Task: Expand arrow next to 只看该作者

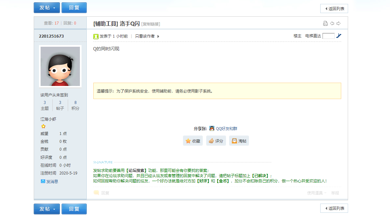Action: pos(158,36)
